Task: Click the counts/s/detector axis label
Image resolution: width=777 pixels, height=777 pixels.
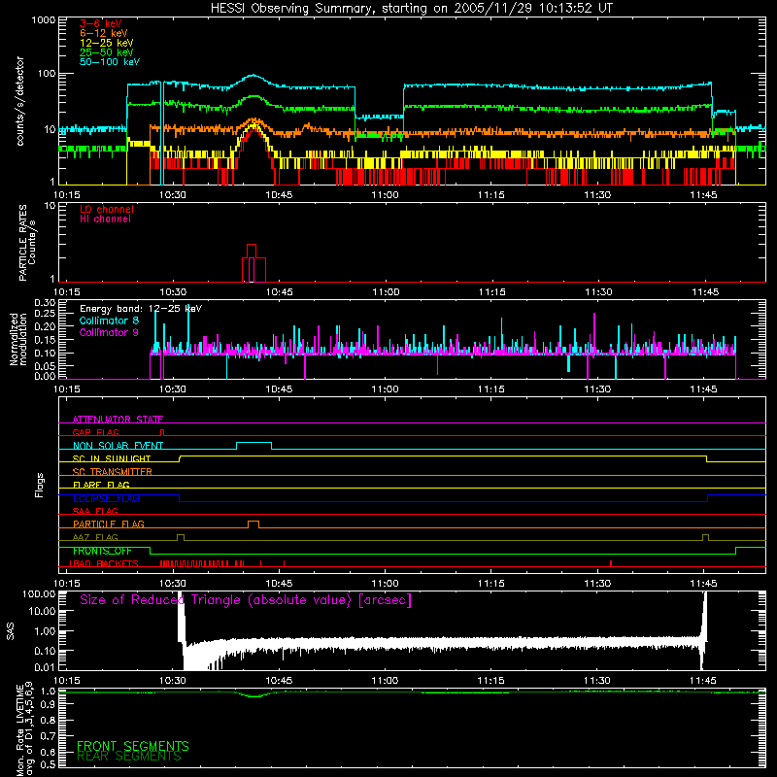Action: [19, 101]
